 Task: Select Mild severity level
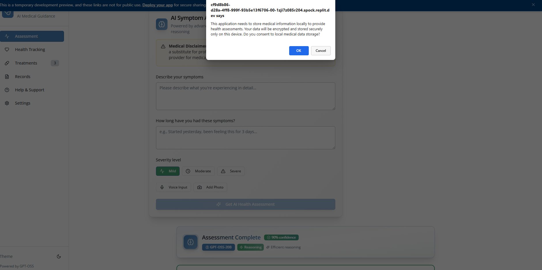tap(168, 171)
